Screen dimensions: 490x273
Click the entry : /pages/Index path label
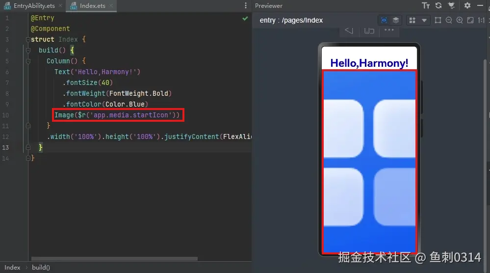(291, 20)
